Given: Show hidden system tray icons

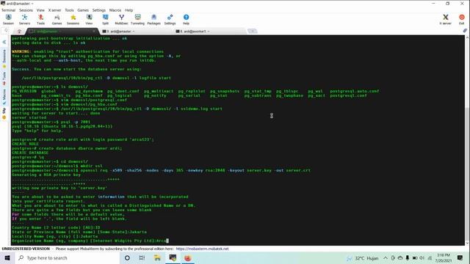Looking at the screenshot, I should [x=386, y=258].
